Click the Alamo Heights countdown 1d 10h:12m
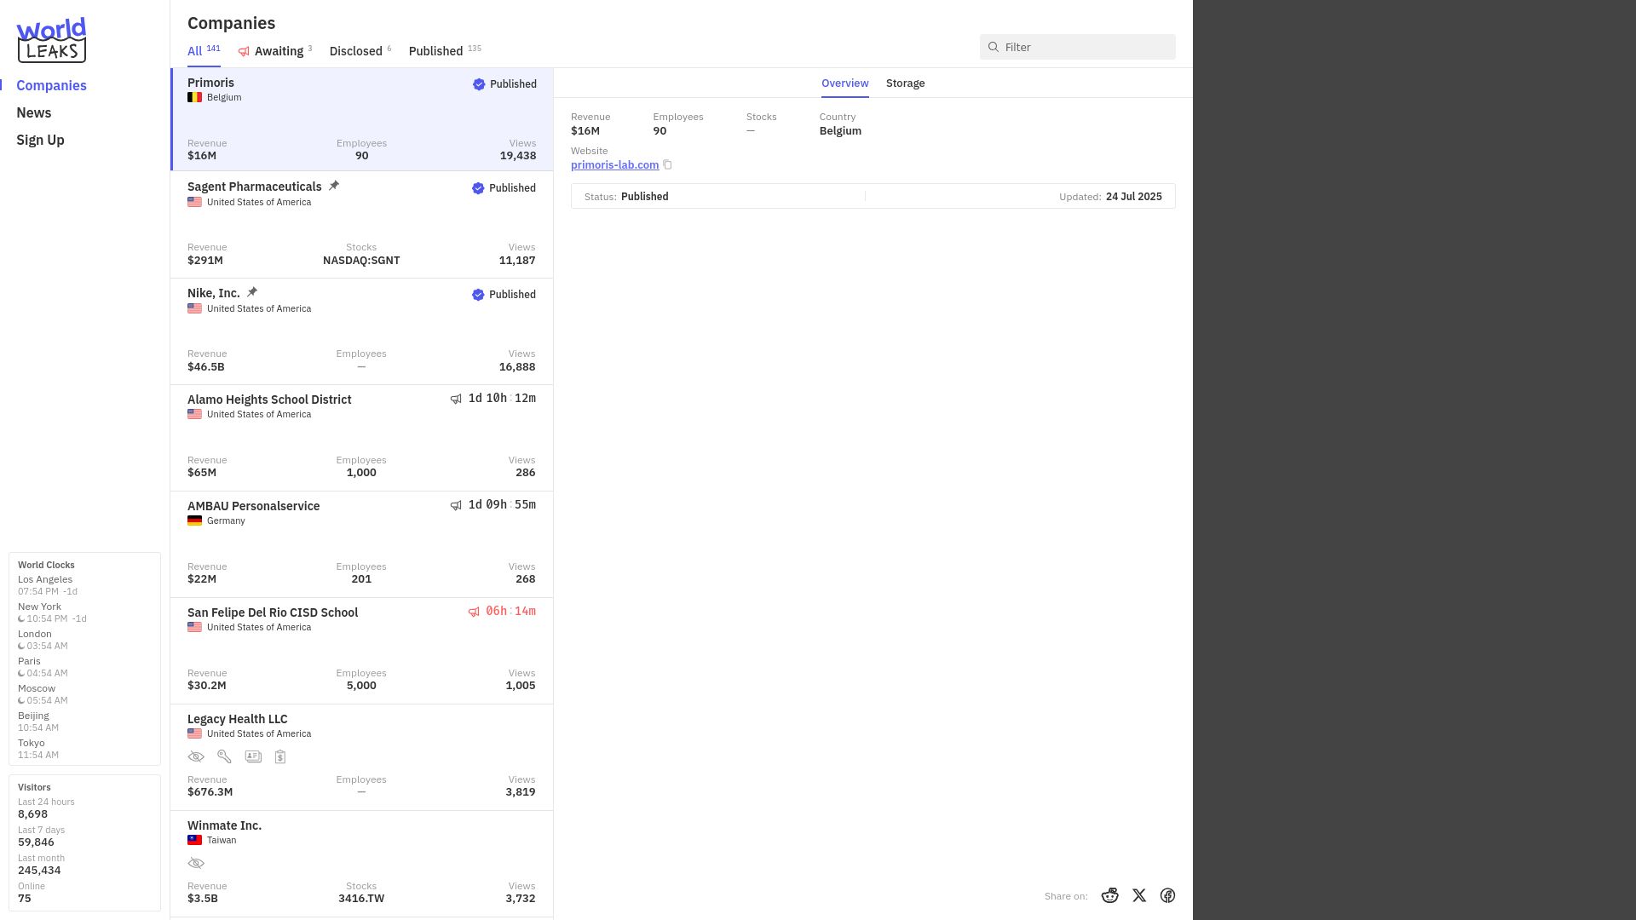 click(x=502, y=399)
